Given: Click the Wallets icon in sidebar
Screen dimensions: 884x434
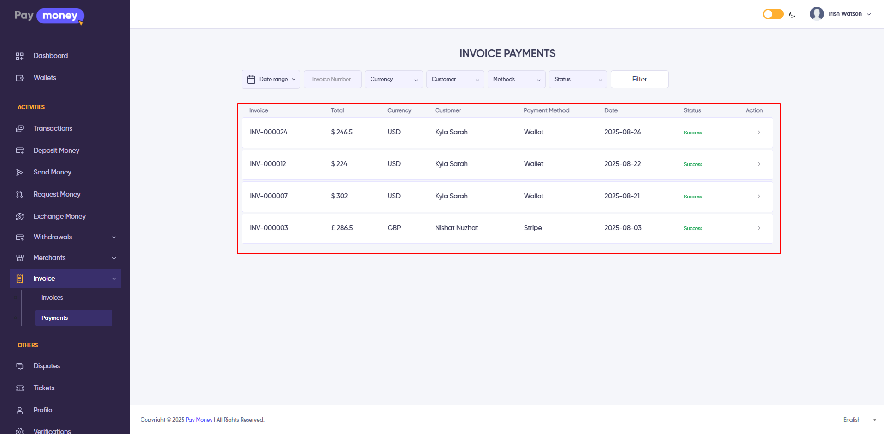Looking at the screenshot, I should (19, 78).
